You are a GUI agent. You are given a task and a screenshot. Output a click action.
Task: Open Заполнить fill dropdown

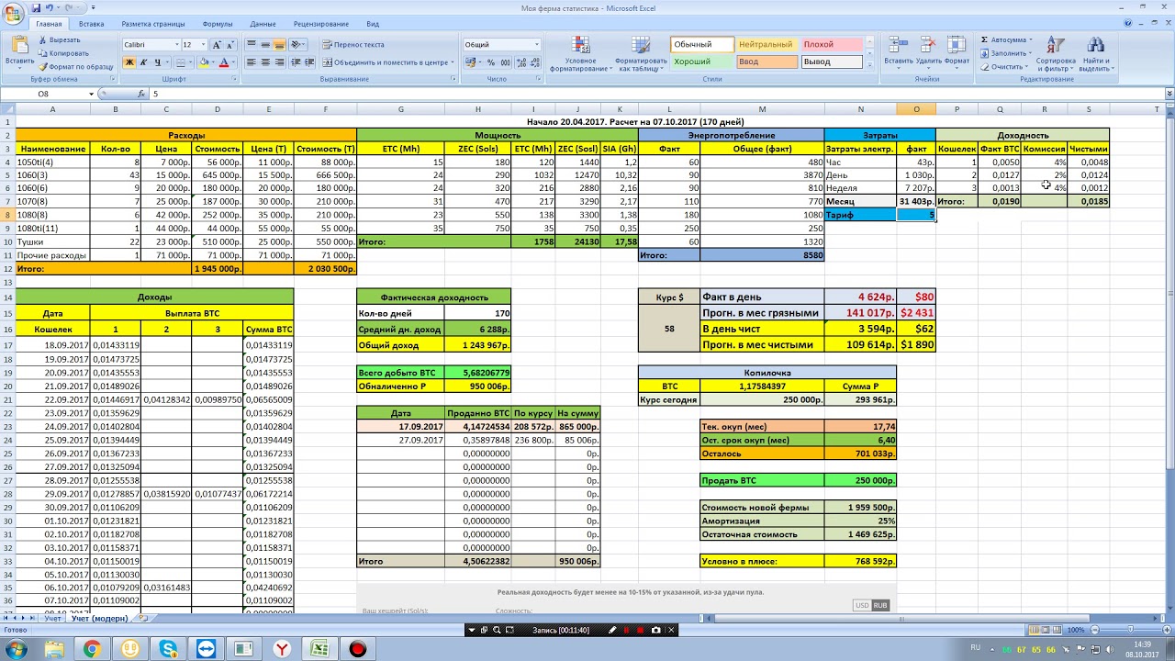pos(1007,53)
